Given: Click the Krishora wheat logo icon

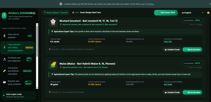Looking at the screenshot, I should coord(4,15).
